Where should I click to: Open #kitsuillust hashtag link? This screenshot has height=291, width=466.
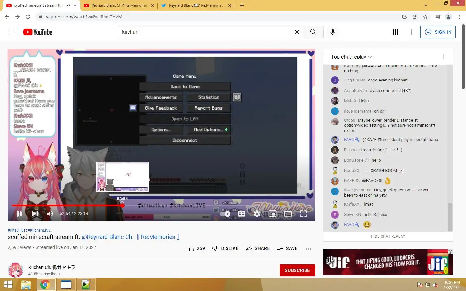point(17,230)
